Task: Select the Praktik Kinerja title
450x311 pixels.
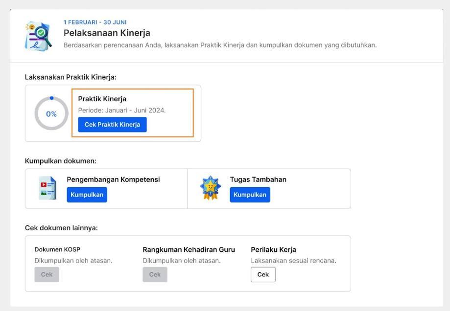Action: (x=102, y=99)
